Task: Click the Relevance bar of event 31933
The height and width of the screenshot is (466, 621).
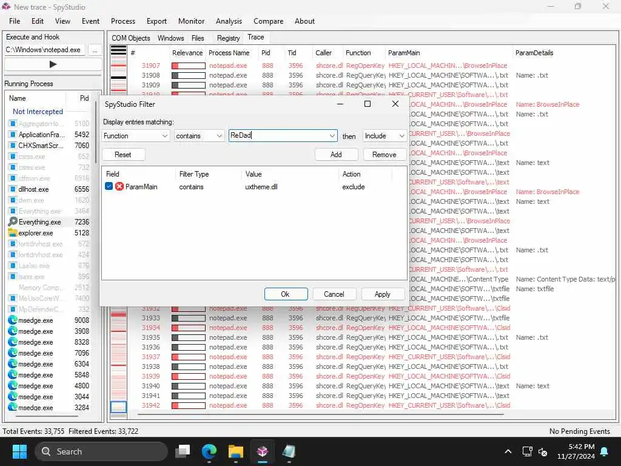Action: point(189,318)
